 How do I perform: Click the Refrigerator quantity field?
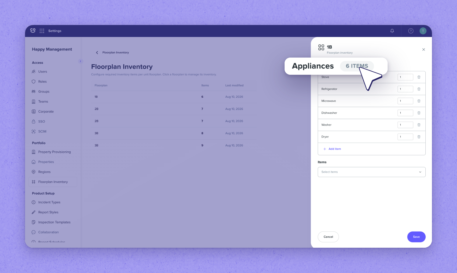pos(405,89)
